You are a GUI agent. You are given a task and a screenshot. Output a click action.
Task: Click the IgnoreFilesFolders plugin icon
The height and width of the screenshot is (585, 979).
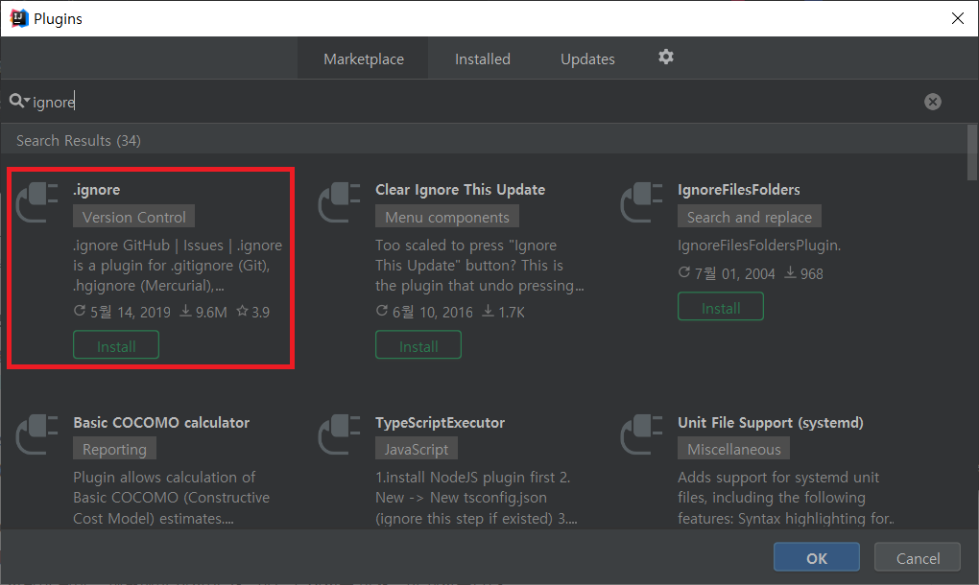click(x=641, y=202)
